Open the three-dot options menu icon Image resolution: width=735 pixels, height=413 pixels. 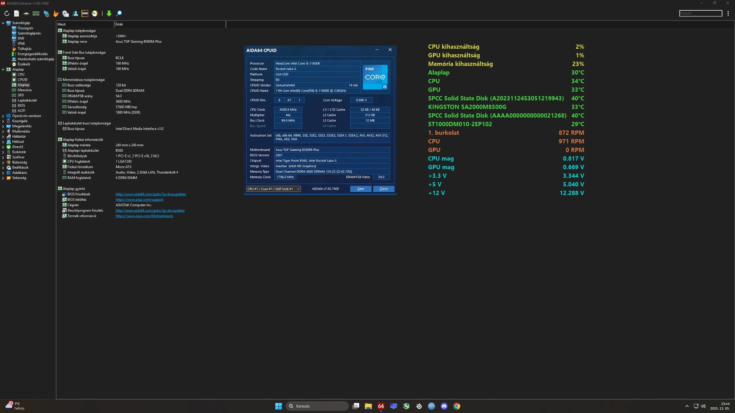point(728,13)
